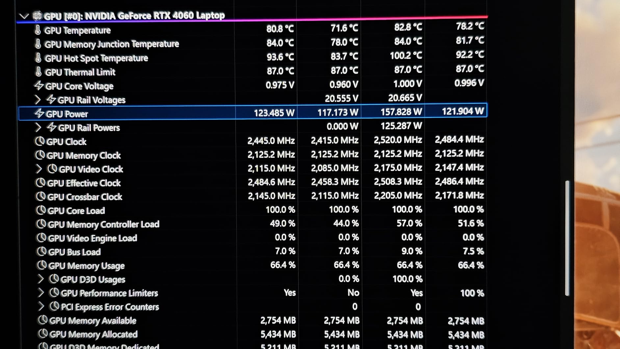Expand the GPU Rail Powers row
The image size is (620, 349).
click(x=38, y=127)
